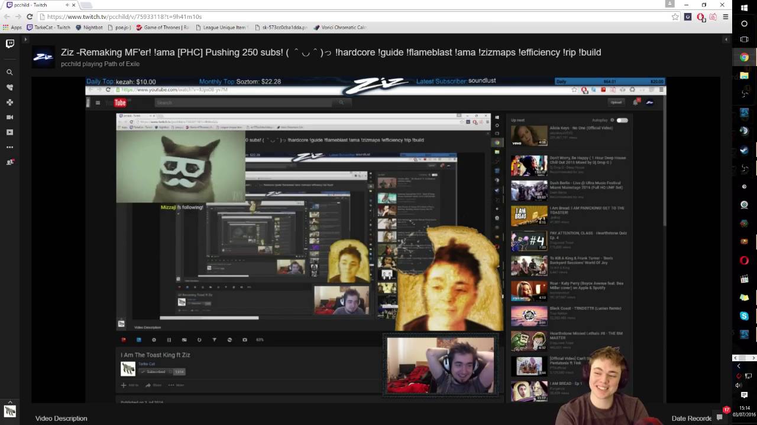Open the Channels camera icon in sidebar
This screenshot has height=425, width=757.
point(9,117)
